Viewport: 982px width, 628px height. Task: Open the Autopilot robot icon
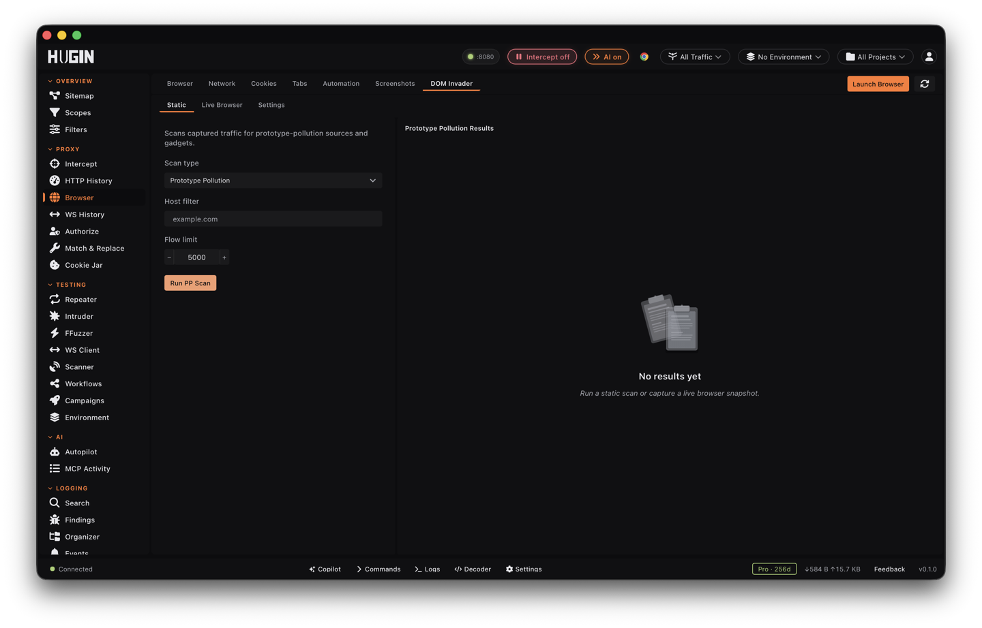(55, 452)
